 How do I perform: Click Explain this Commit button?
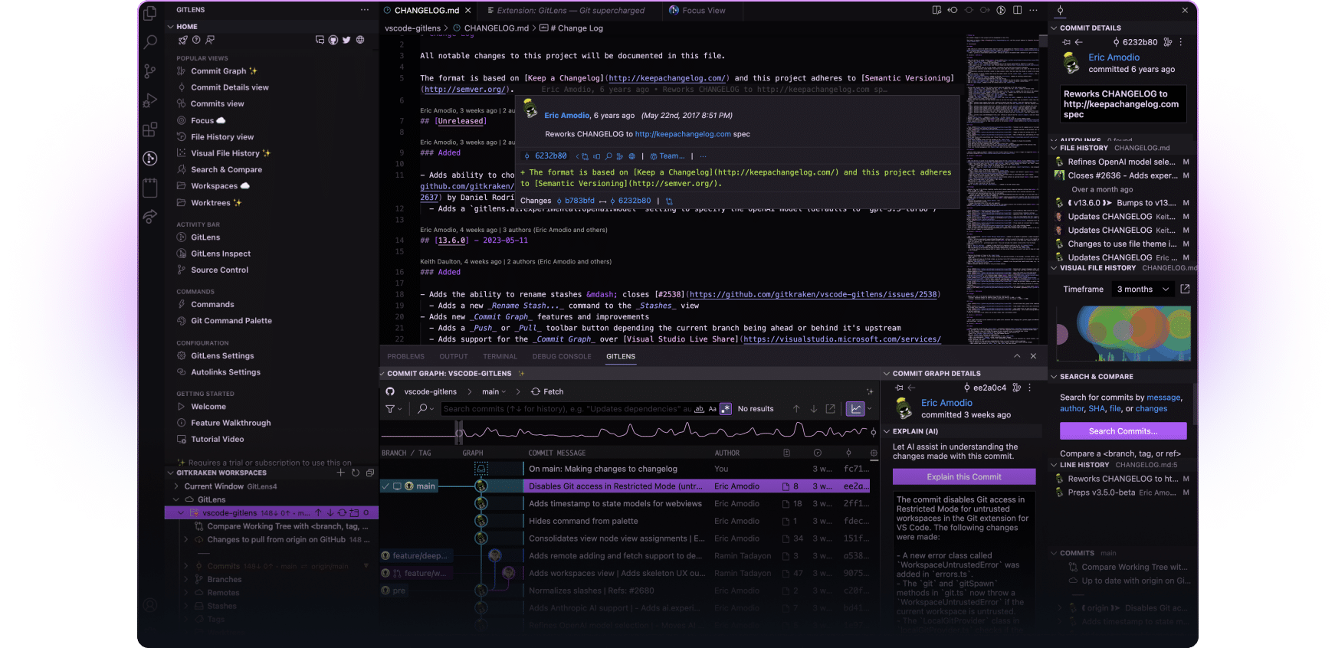[964, 476]
